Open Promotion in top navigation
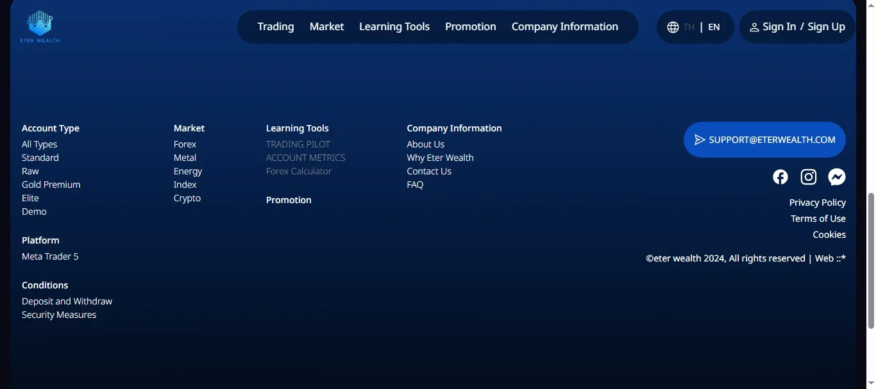Image resolution: width=876 pixels, height=389 pixels. pos(471,27)
